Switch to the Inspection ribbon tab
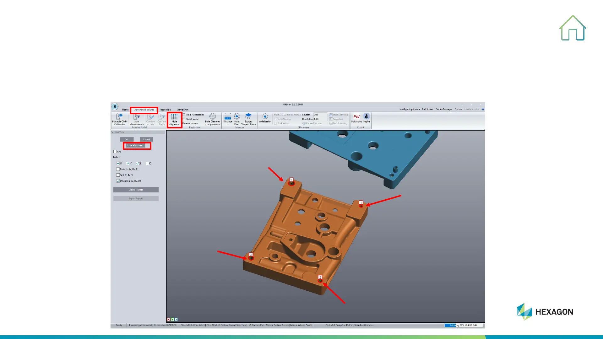Screen dimensions: 603x339 tap(165, 110)
